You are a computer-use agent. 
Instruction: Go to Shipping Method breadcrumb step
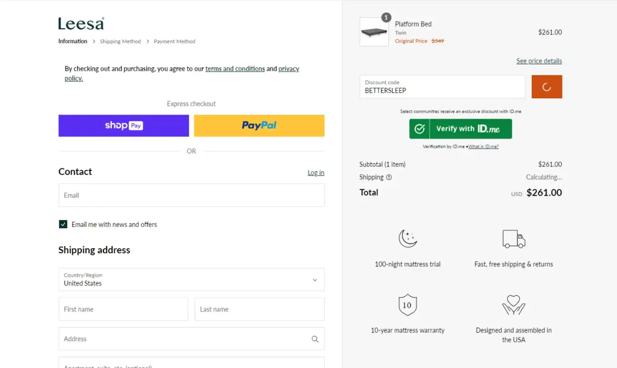pyautogui.click(x=120, y=41)
